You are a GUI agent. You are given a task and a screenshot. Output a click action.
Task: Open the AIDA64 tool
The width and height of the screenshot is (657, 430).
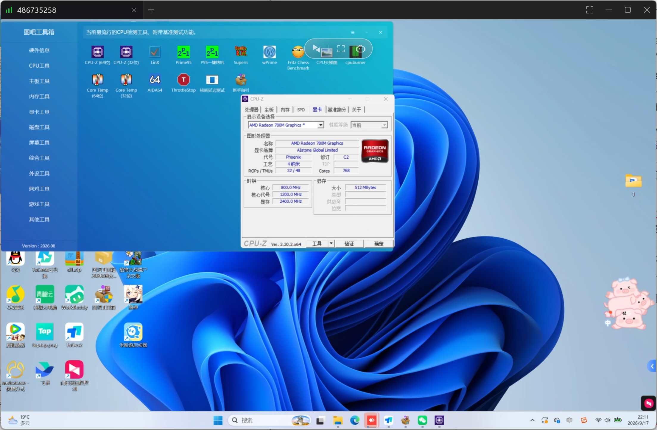click(x=155, y=83)
